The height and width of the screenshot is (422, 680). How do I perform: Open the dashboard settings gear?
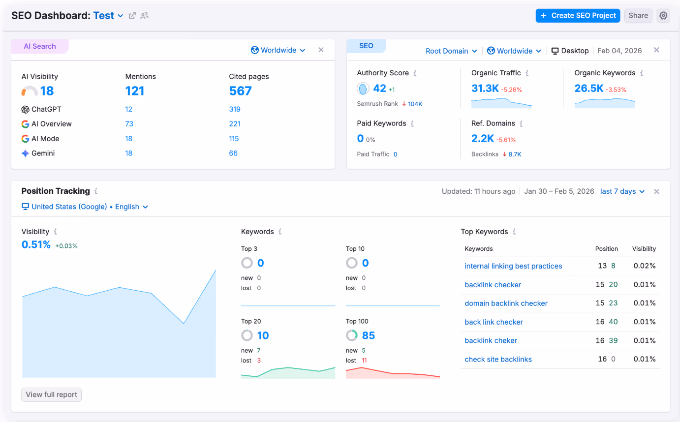click(x=663, y=16)
